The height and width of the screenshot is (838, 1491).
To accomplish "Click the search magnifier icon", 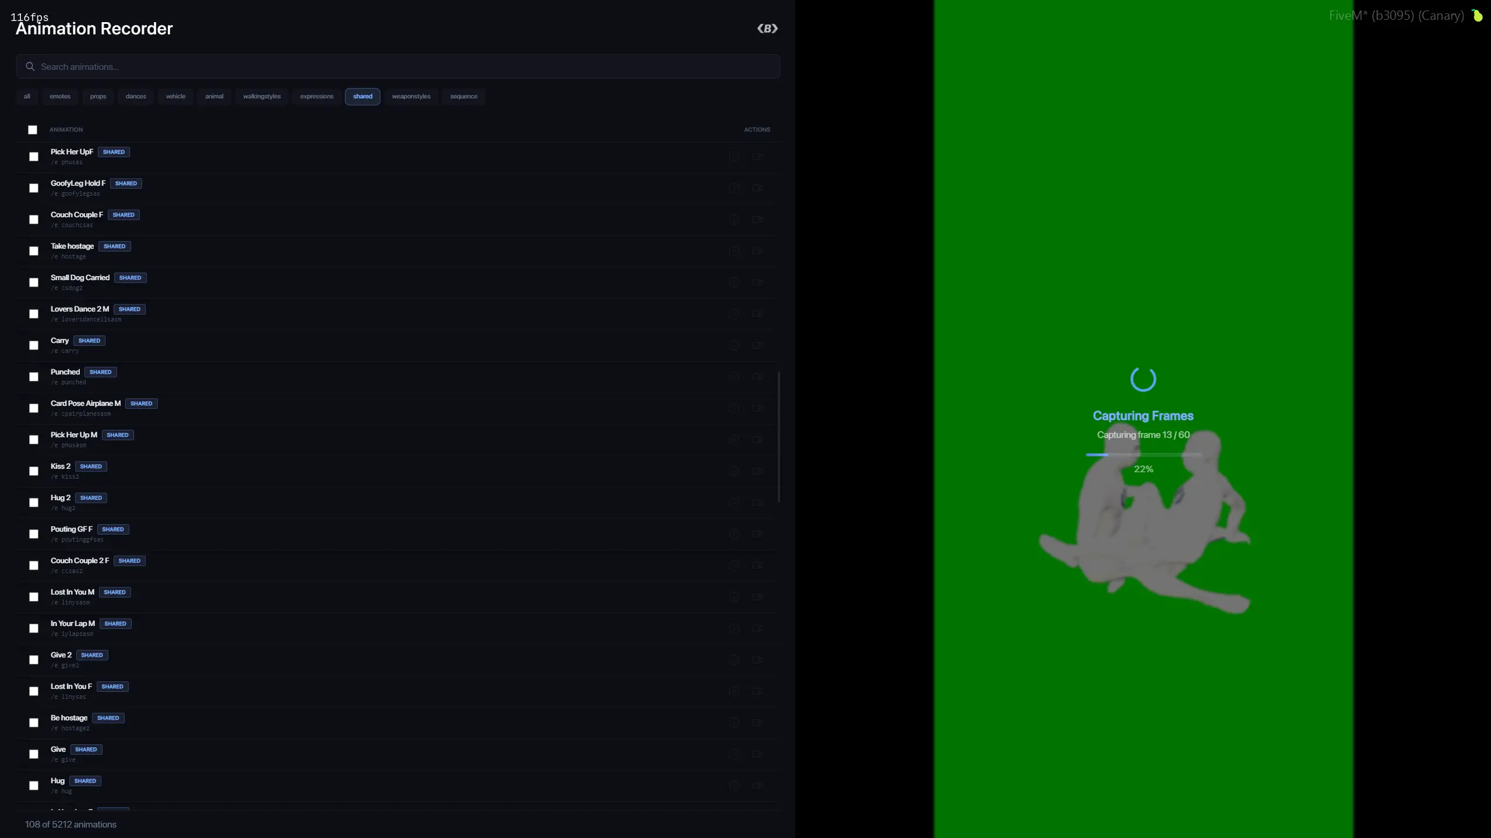I will pyautogui.click(x=30, y=67).
